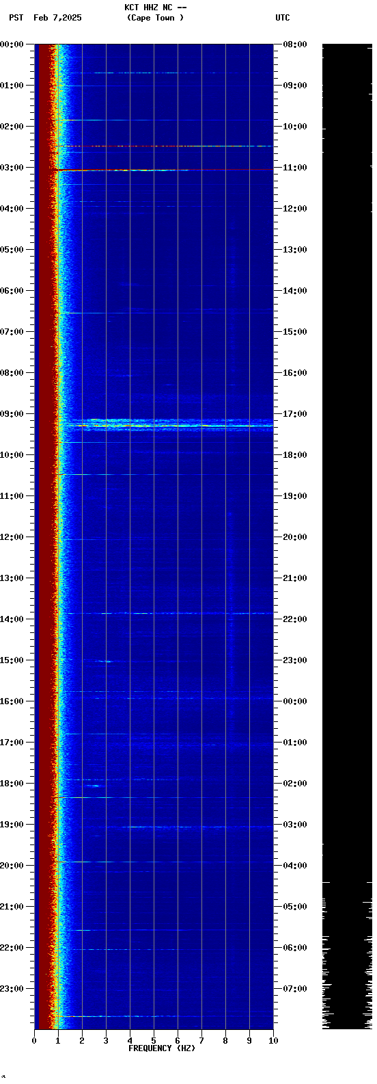The width and height of the screenshot is (377, 1084).
Task: Click the frequency axis tick label 0
Action: (x=34, y=1041)
